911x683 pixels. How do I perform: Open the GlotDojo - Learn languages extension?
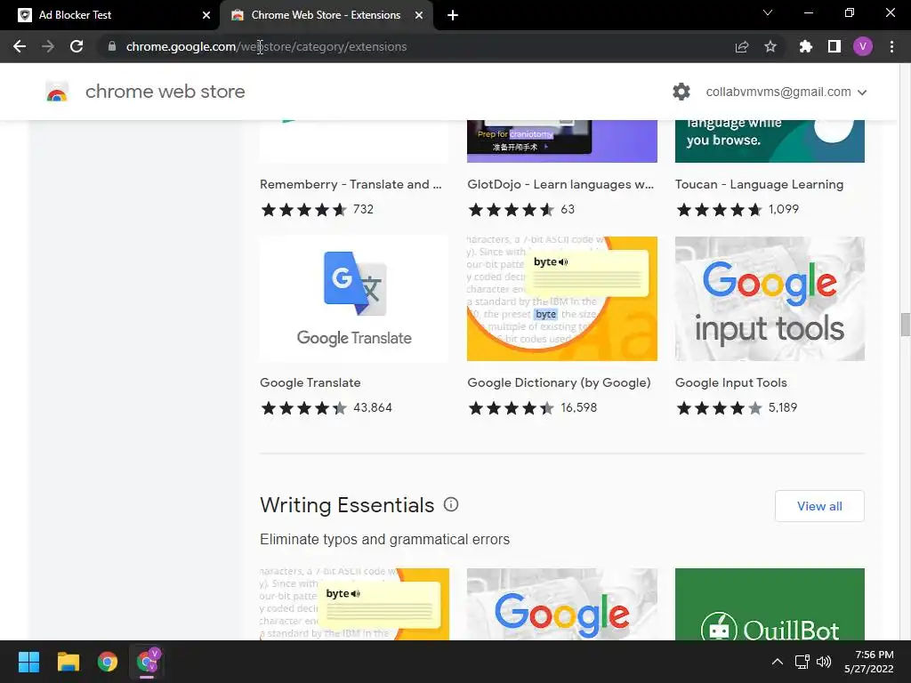coord(560,184)
